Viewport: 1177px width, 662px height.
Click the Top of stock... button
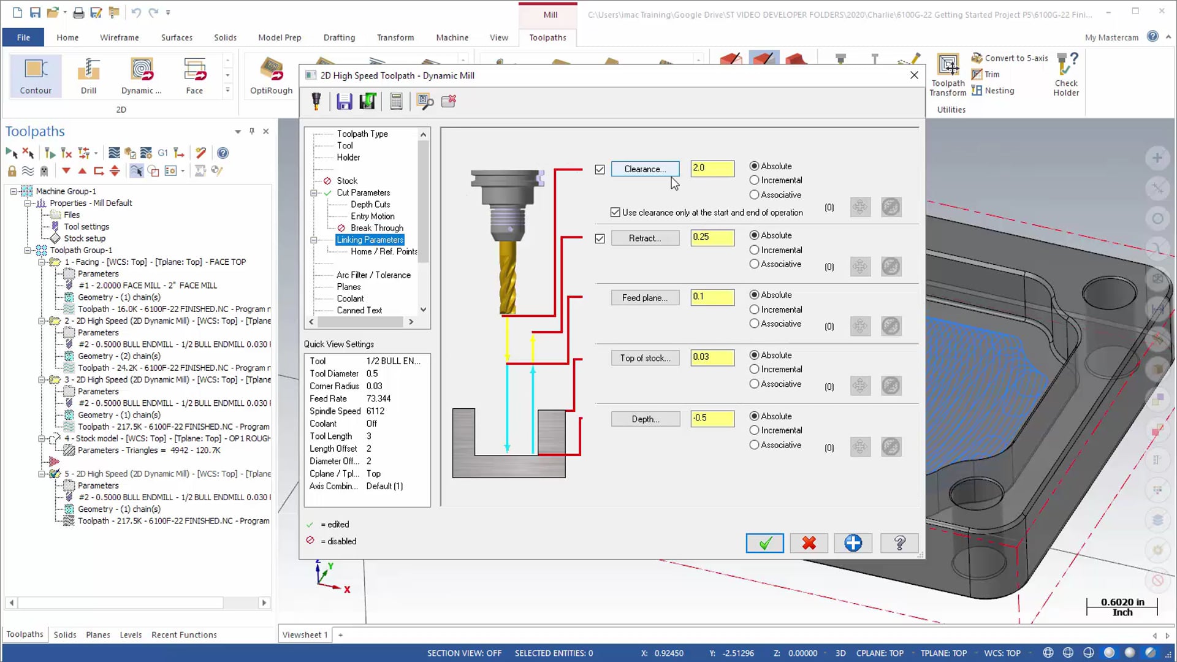(645, 358)
